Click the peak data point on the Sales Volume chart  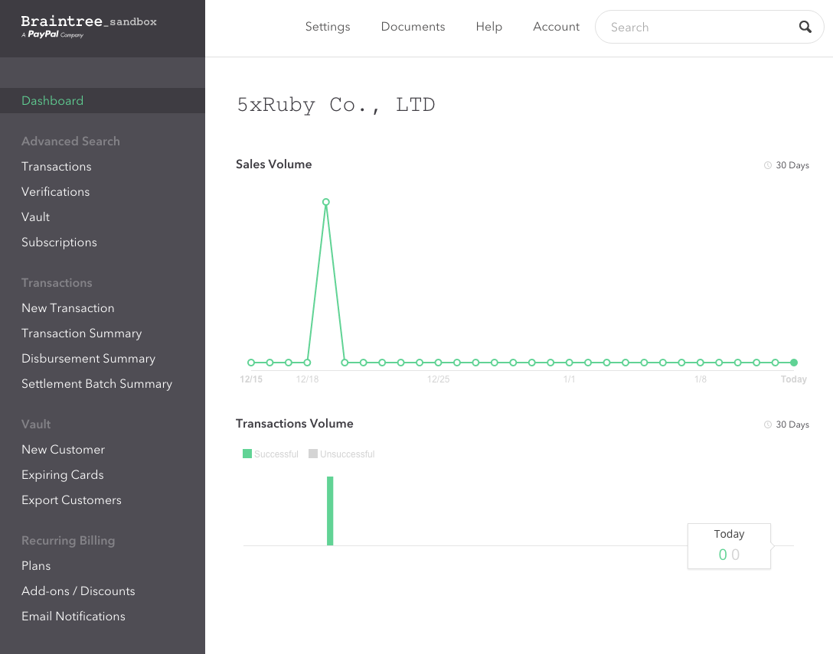point(326,203)
